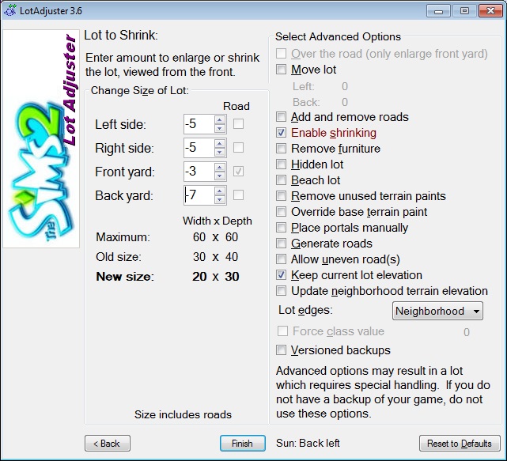
Task: Enable the Beach lot checkbox
Action: (281, 180)
